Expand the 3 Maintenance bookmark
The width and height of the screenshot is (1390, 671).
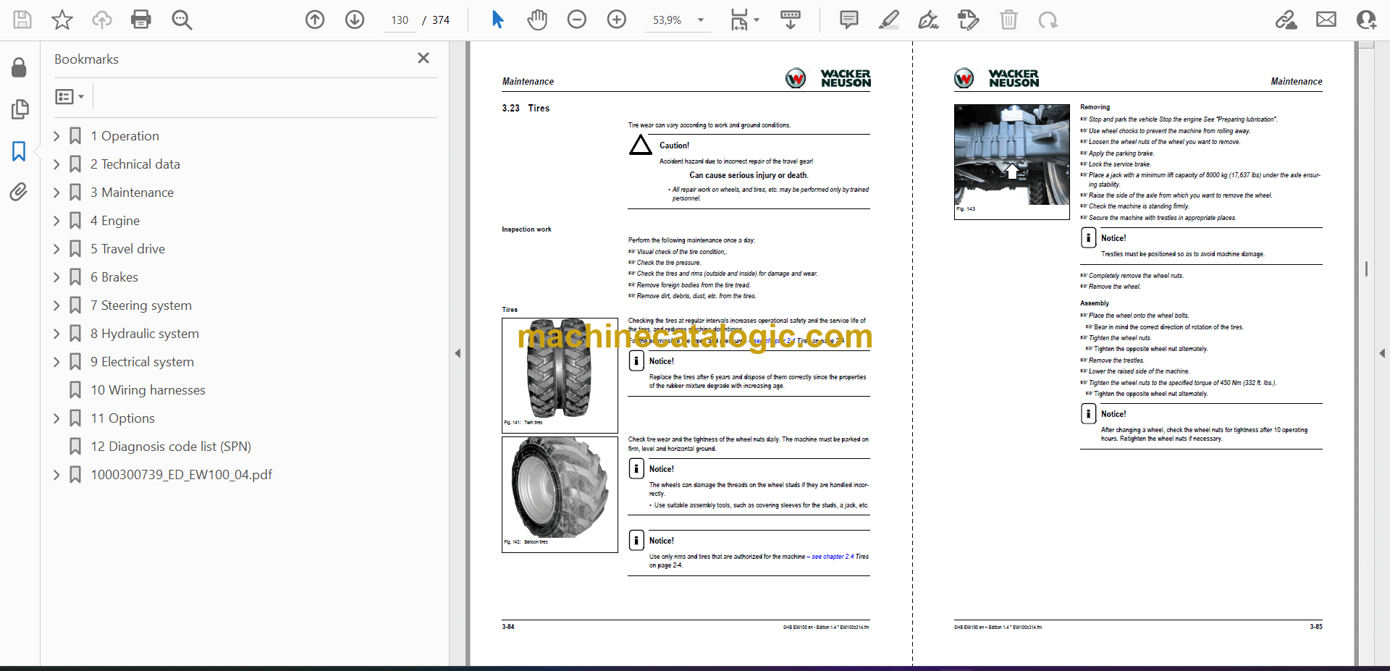coord(56,193)
